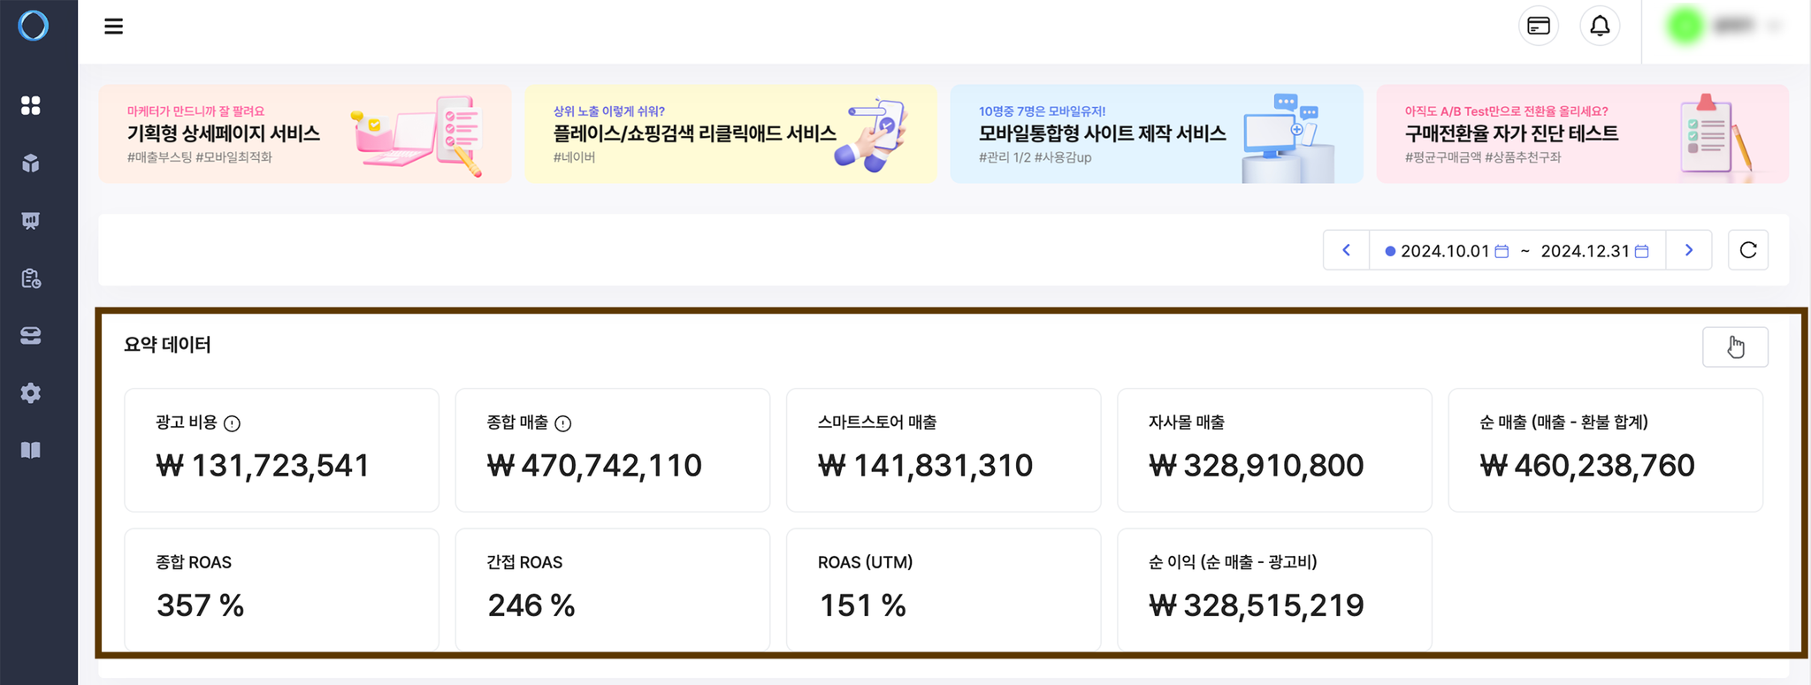This screenshot has height=685, width=1811.
Task: Open the clipboard report sidebar icon
Action: (x=31, y=278)
